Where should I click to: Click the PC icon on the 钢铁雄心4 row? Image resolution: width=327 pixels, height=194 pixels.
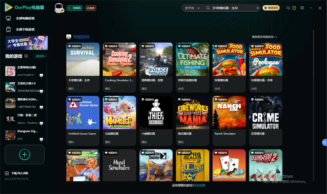[41, 107]
